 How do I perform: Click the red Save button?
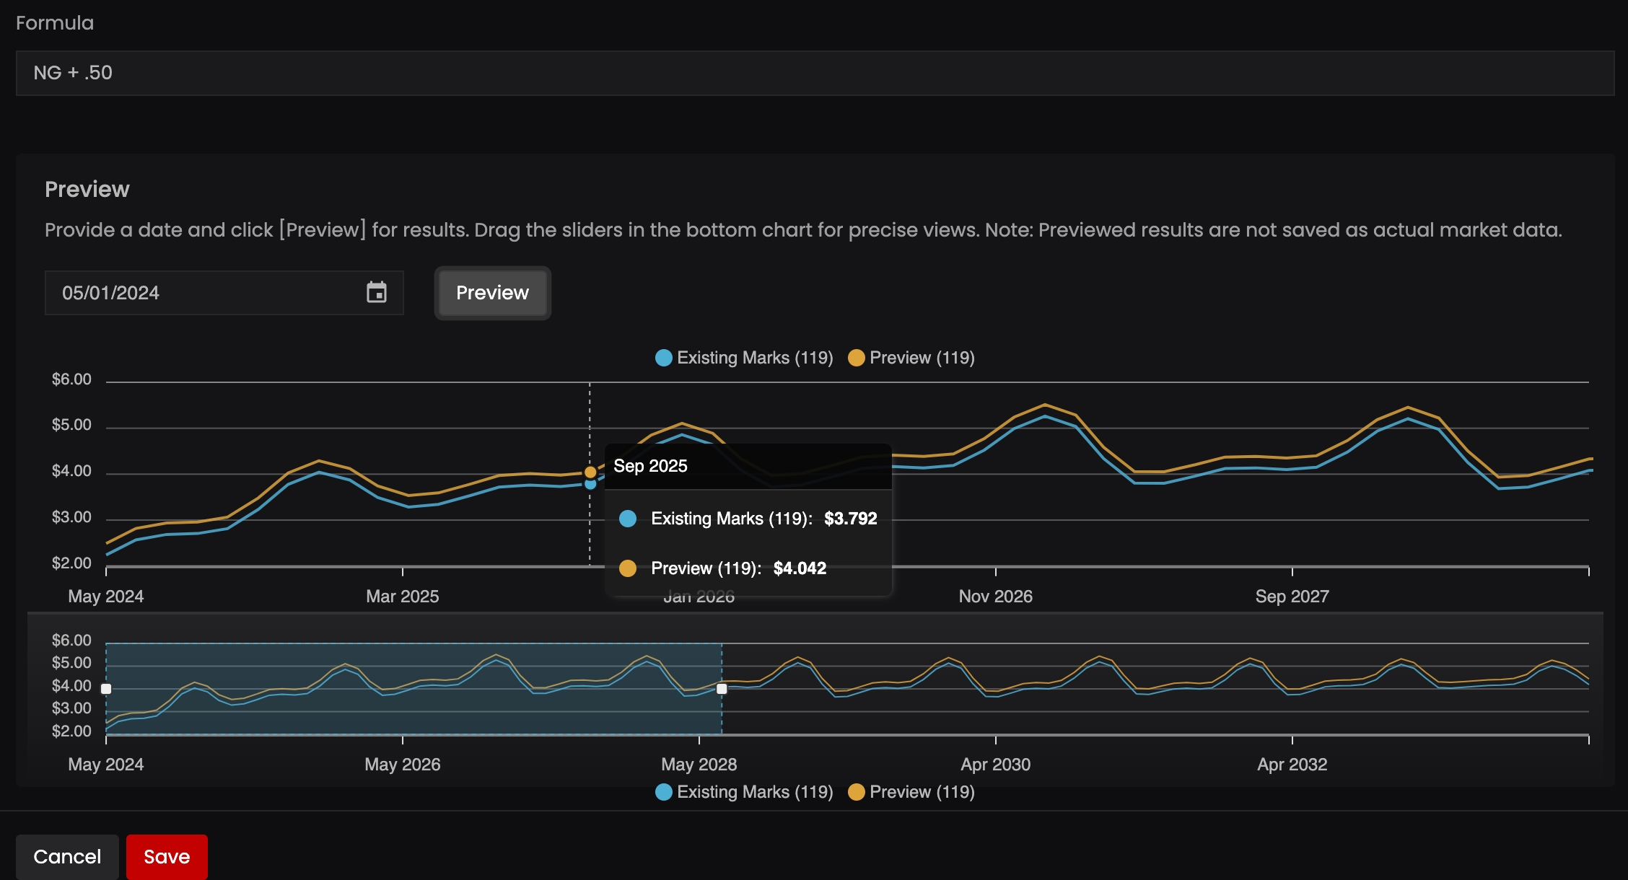167,856
